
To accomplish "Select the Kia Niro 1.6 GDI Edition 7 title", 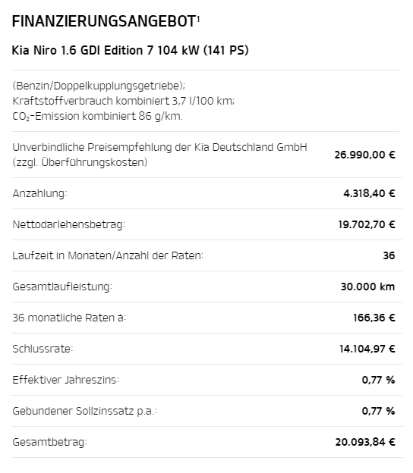I will coord(131,50).
